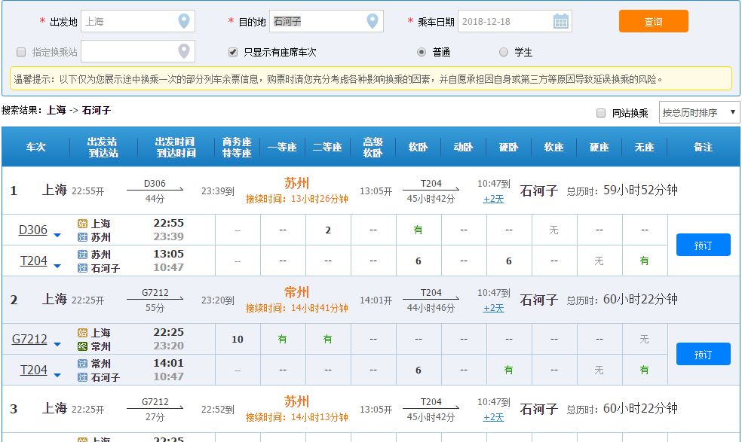Click the 始 badge beside 上海 in D306 row

coord(81,223)
